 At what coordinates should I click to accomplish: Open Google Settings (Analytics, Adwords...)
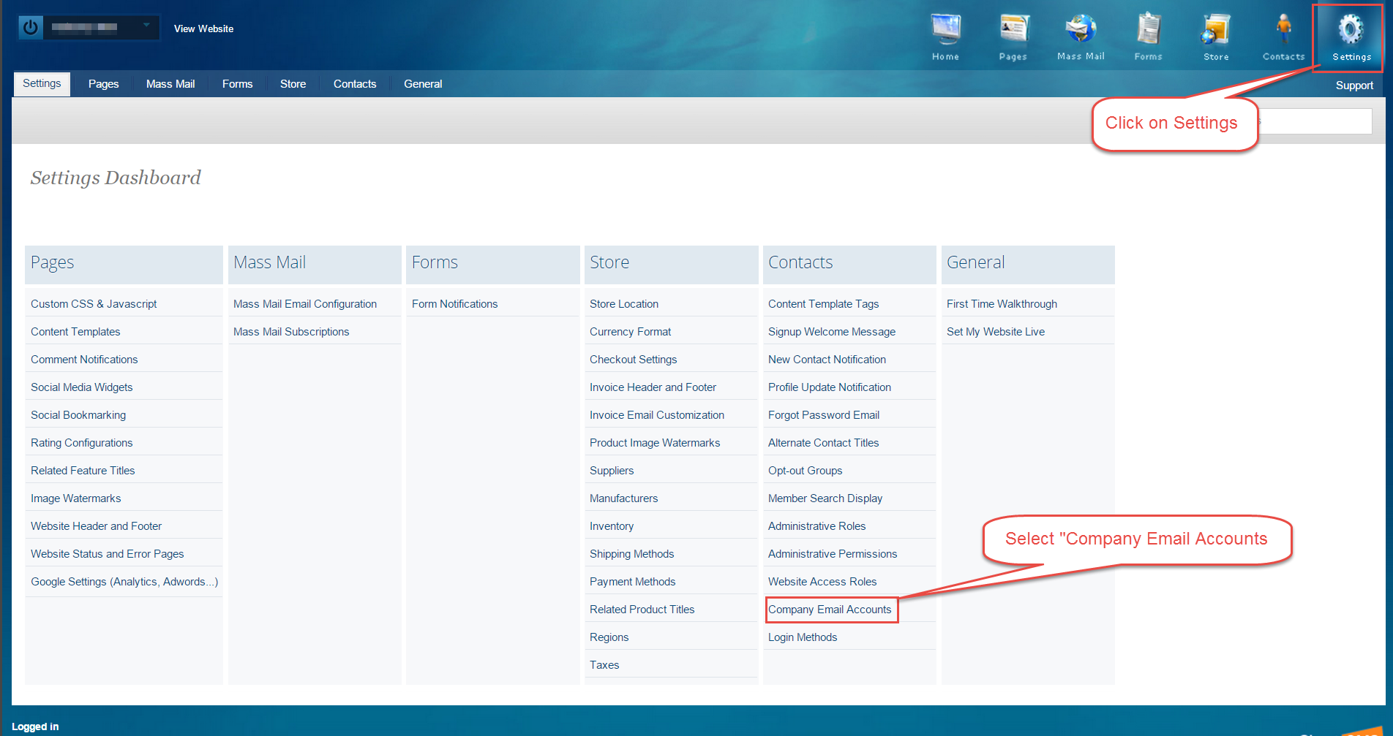[124, 582]
